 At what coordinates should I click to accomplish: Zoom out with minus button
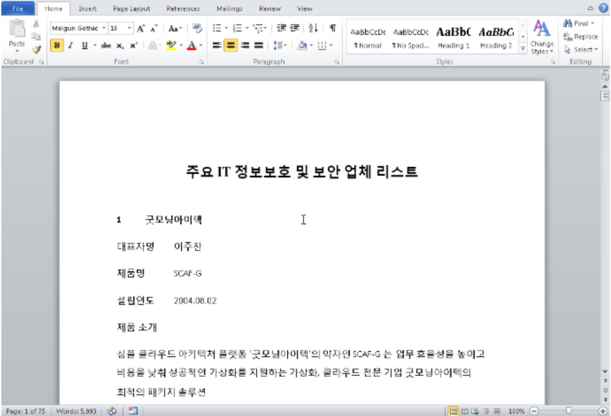pyautogui.click(x=534, y=411)
